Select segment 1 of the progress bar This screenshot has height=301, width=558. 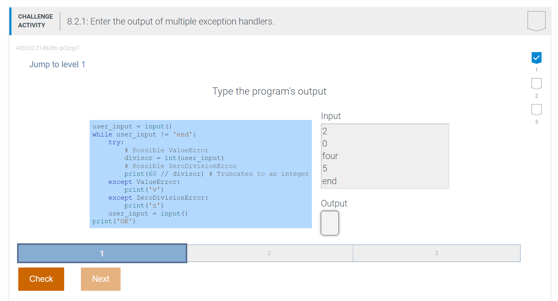point(102,253)
